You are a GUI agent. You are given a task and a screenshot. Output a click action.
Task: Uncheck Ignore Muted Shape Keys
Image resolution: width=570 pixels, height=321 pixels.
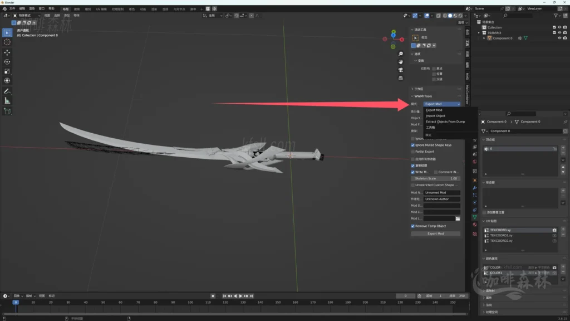tap(413, 145)
